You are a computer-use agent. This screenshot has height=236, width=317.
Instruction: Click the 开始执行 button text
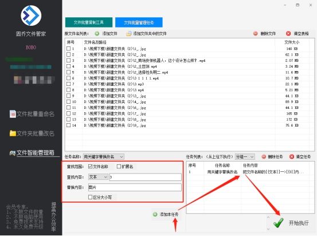(299, 223)
